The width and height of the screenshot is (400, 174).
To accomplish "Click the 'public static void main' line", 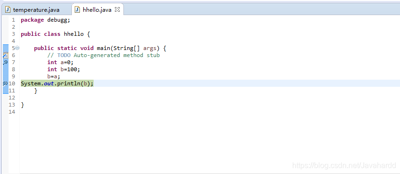I will [x=100, y=48].
